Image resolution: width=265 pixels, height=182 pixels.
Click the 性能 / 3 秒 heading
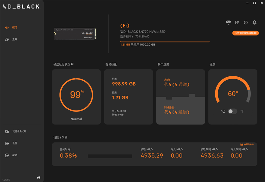coord(60,137)
